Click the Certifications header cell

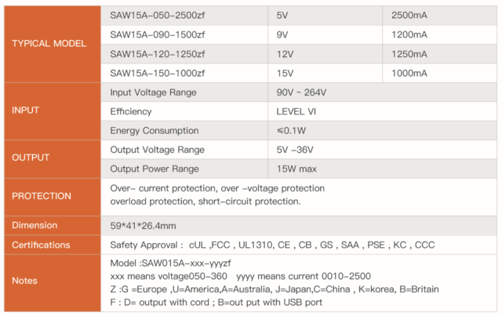click(41, 245)
